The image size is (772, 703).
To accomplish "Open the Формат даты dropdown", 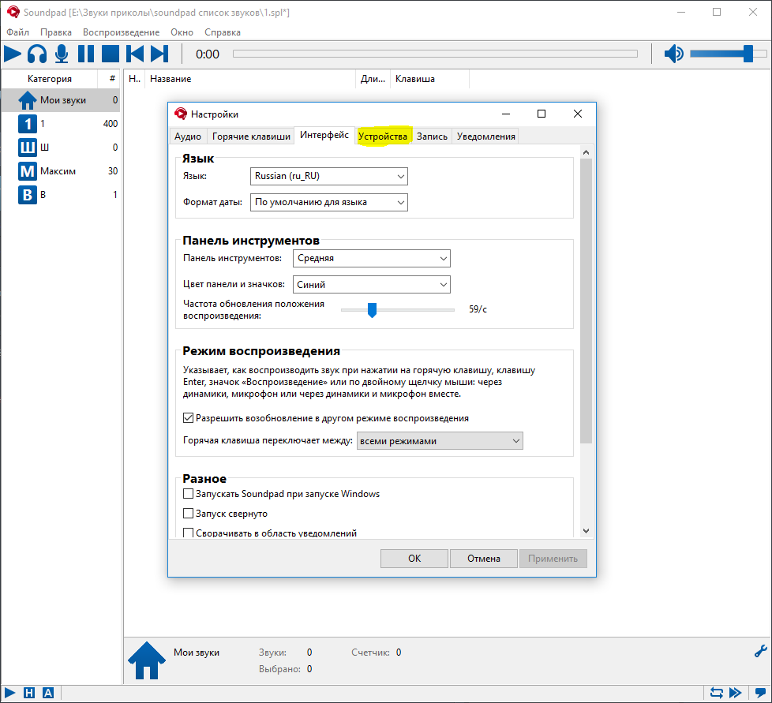I will click(329, 202).
